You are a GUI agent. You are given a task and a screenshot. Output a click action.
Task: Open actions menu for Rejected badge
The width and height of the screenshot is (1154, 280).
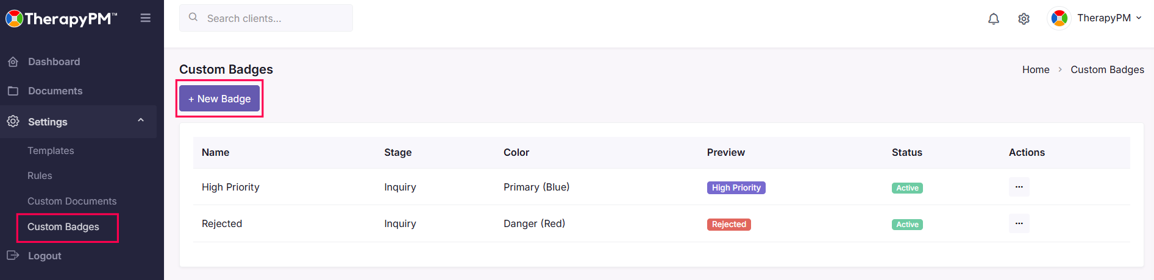coord(1019,223)
